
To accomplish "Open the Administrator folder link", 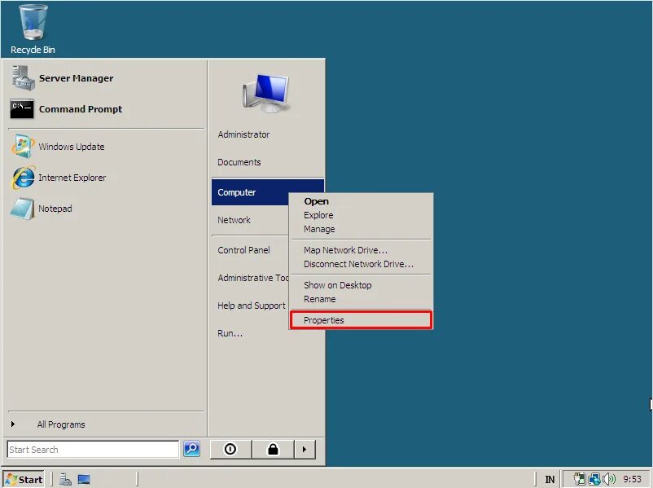I will click(x=243, y=134).
